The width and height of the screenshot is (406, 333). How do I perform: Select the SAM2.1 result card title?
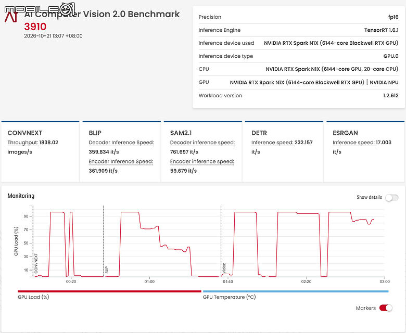pos(181,133)
